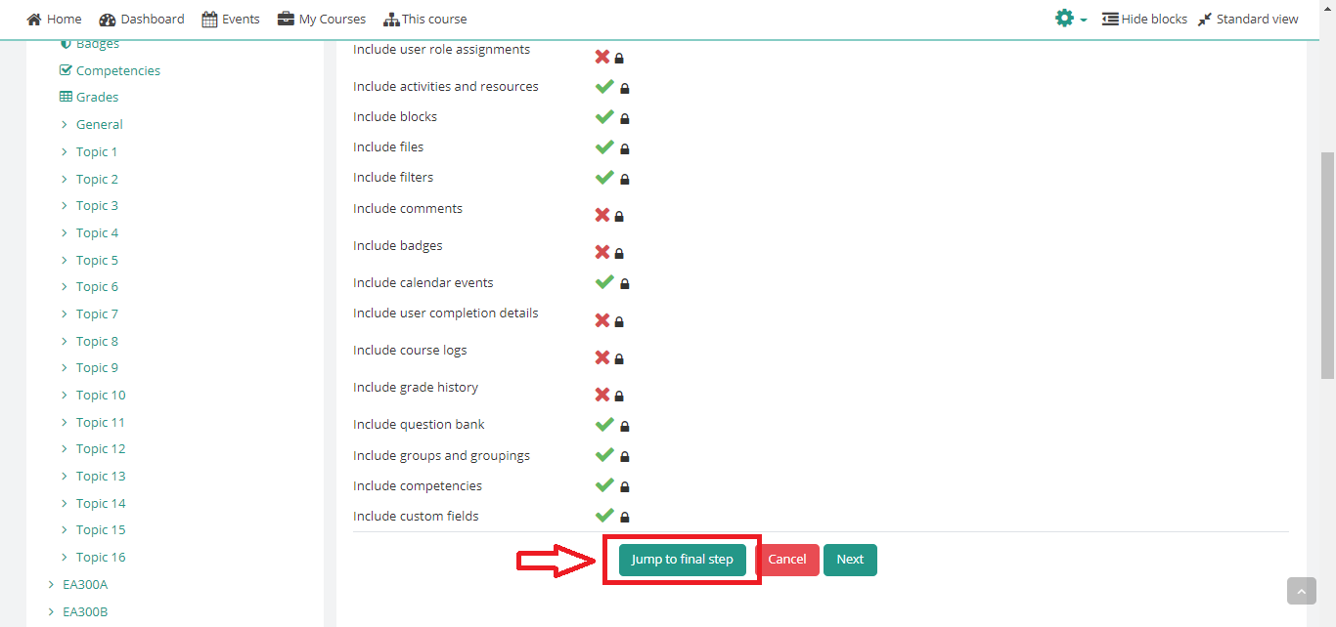Open Topic 15 in sidebar
This screenshot has width=1336, height=627.
click(101, 529)
